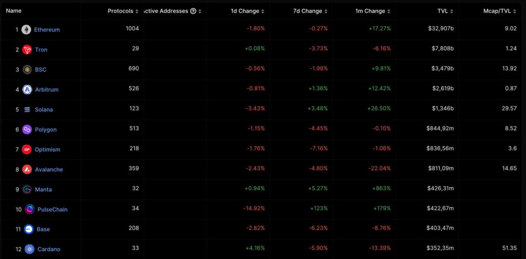The width and height of the screenshot is (526, 259).
Task: Open the Base chain link
Action: (43, 229)
